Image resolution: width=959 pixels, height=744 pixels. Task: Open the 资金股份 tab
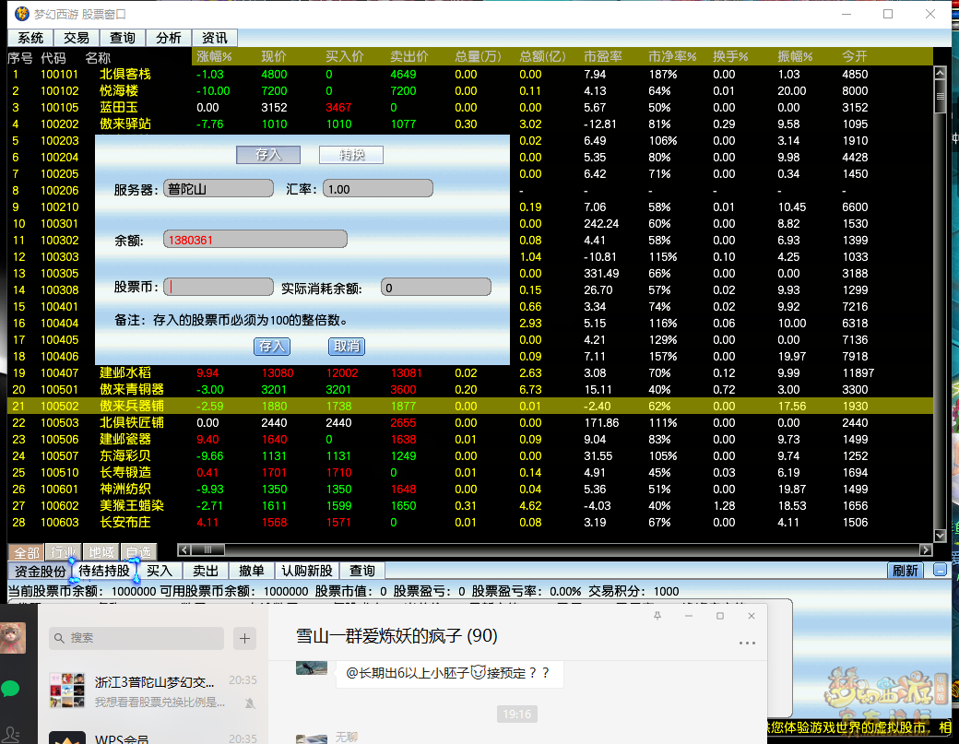pyautogui.click(x=40, y=571)
